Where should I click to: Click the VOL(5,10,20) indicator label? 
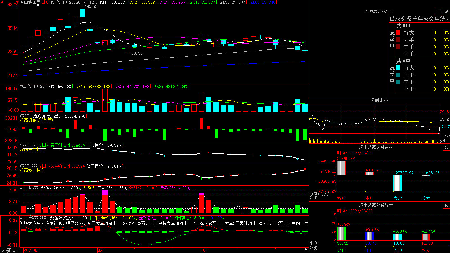click(33, 87)
